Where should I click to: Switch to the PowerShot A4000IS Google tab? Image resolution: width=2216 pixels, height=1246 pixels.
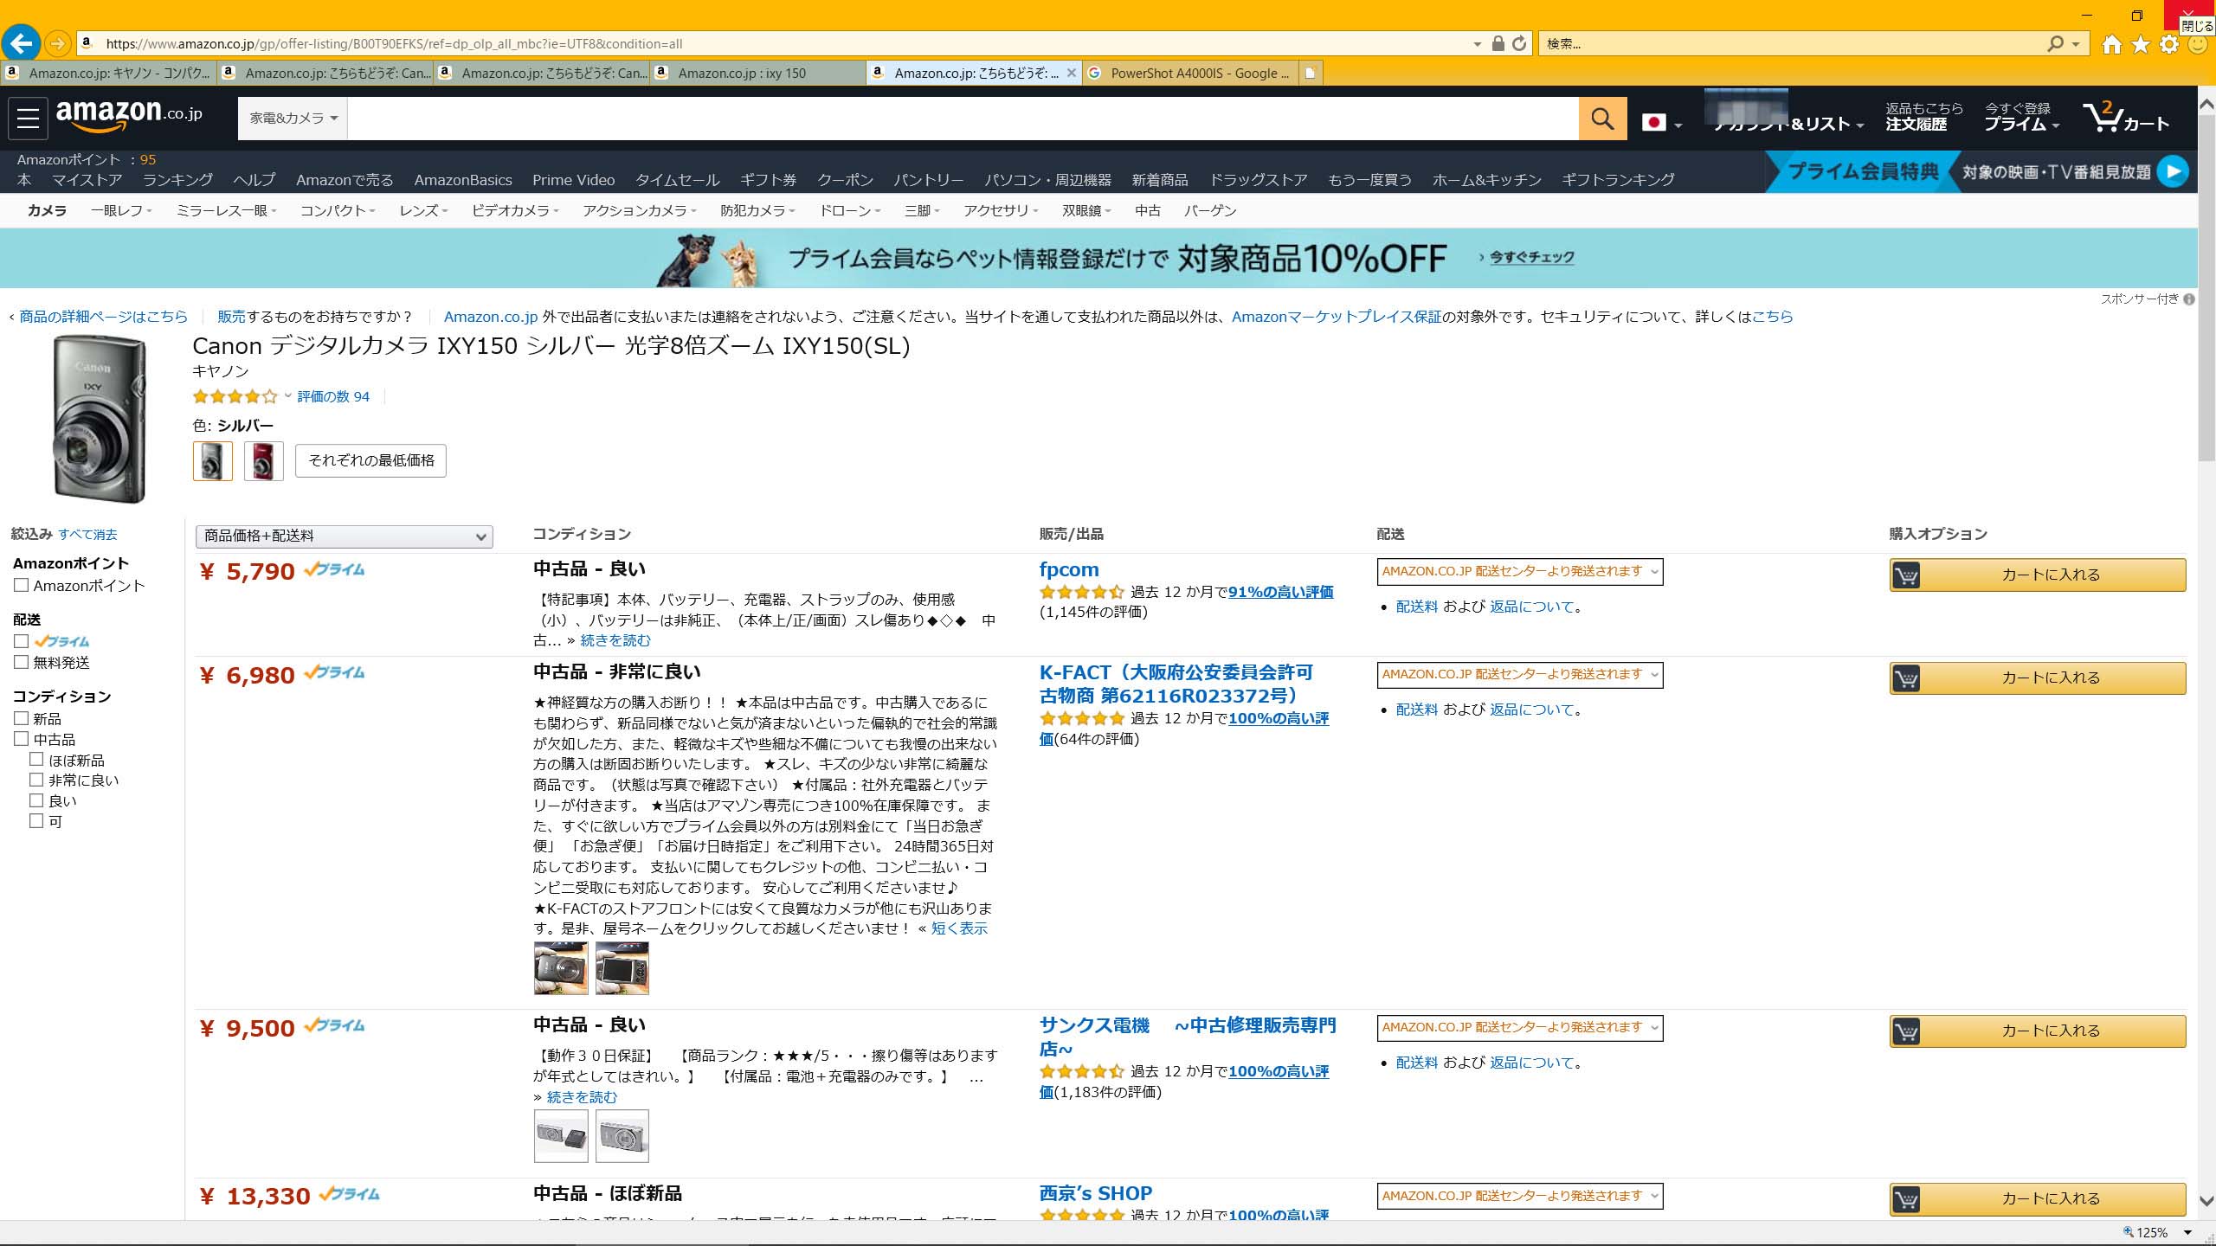click(1190, 74)
